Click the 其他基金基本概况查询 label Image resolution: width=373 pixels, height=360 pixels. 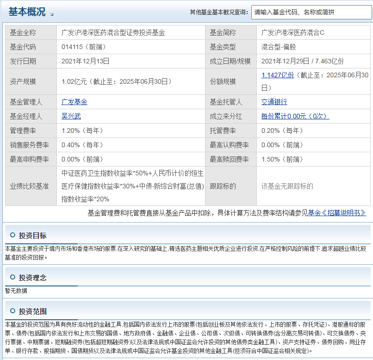219,12
